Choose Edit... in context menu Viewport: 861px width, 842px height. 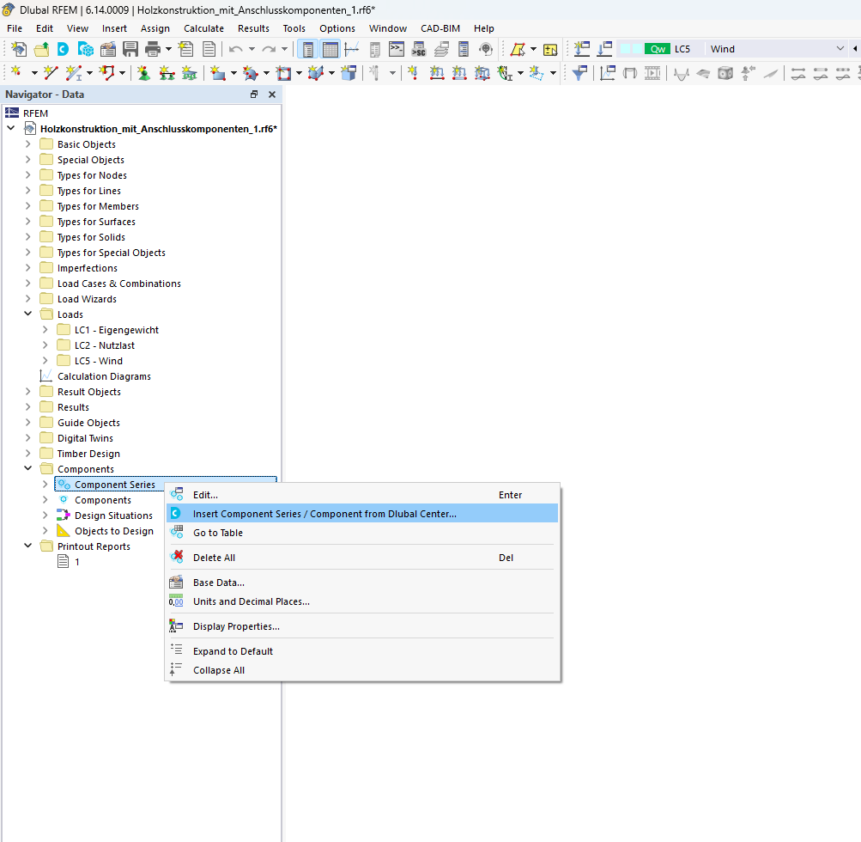coord(362,495)
